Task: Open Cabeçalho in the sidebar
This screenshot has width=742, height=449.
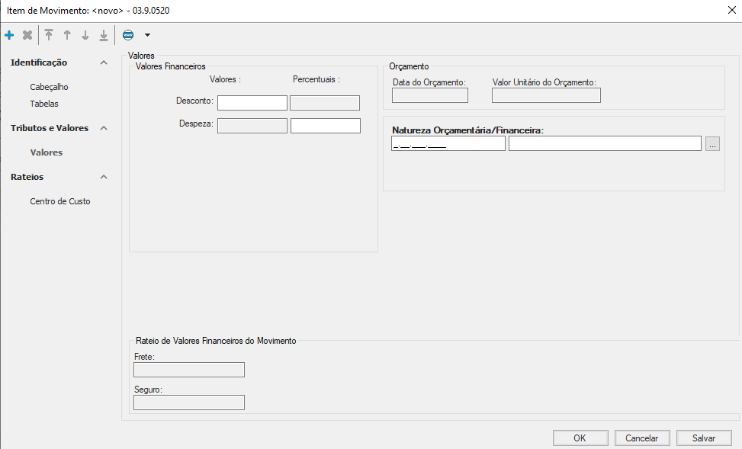Action: click(x=49, y=87)
